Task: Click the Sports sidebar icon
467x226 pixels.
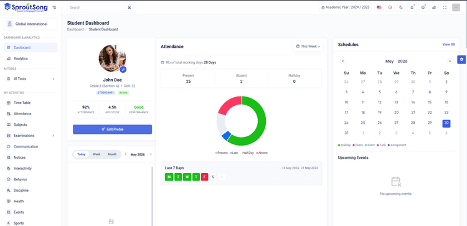Action: [8, 223]
